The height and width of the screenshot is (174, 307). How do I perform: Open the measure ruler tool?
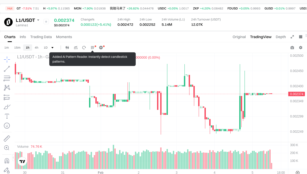[7, 138]
